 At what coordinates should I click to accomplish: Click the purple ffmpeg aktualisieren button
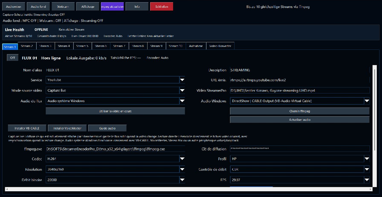tap(113, 7)
